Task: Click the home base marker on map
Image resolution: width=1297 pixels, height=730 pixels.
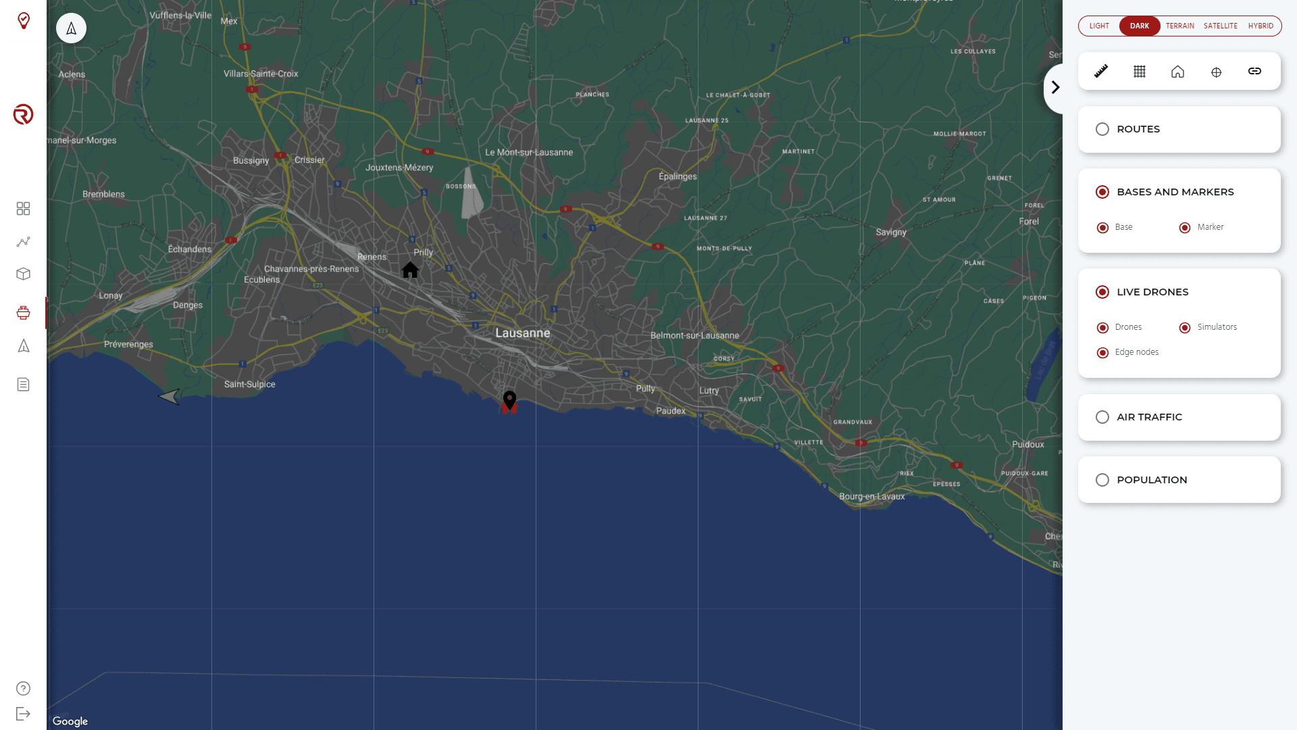Action: (410, 270)
